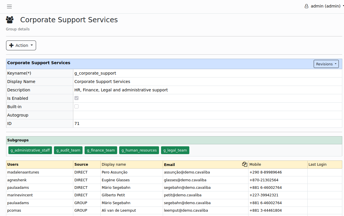Open the g_administrative_staff subgroup
Viewport: 344px width, 216px height.
[30, 150]
